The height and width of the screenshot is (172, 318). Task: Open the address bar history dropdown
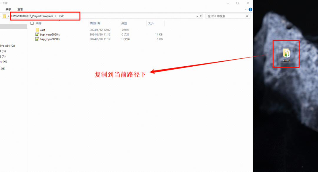[x=197, y=16]
